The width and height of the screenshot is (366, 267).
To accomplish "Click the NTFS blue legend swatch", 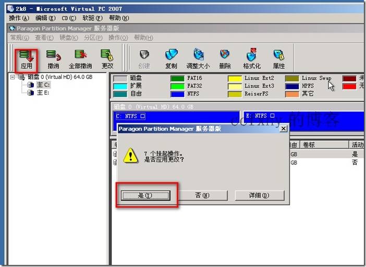I will pos(177,94).
